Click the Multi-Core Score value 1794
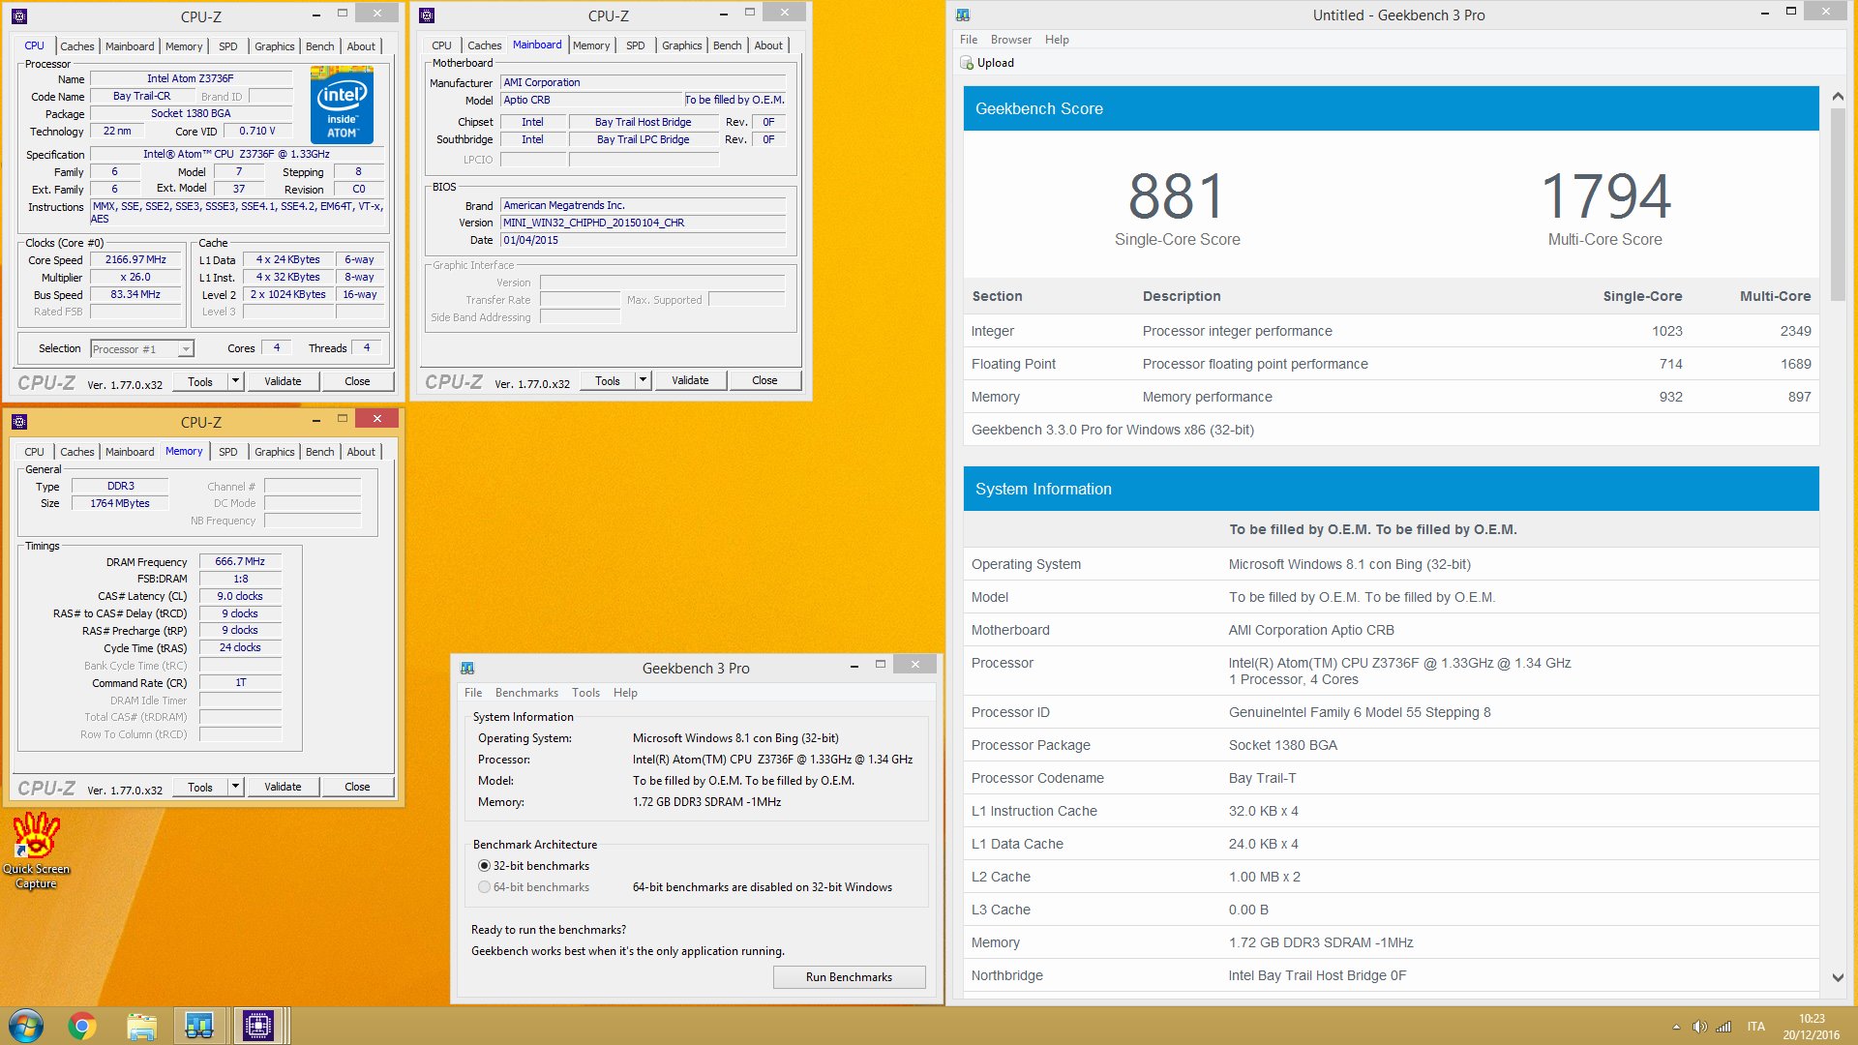 click(1605, 196)
